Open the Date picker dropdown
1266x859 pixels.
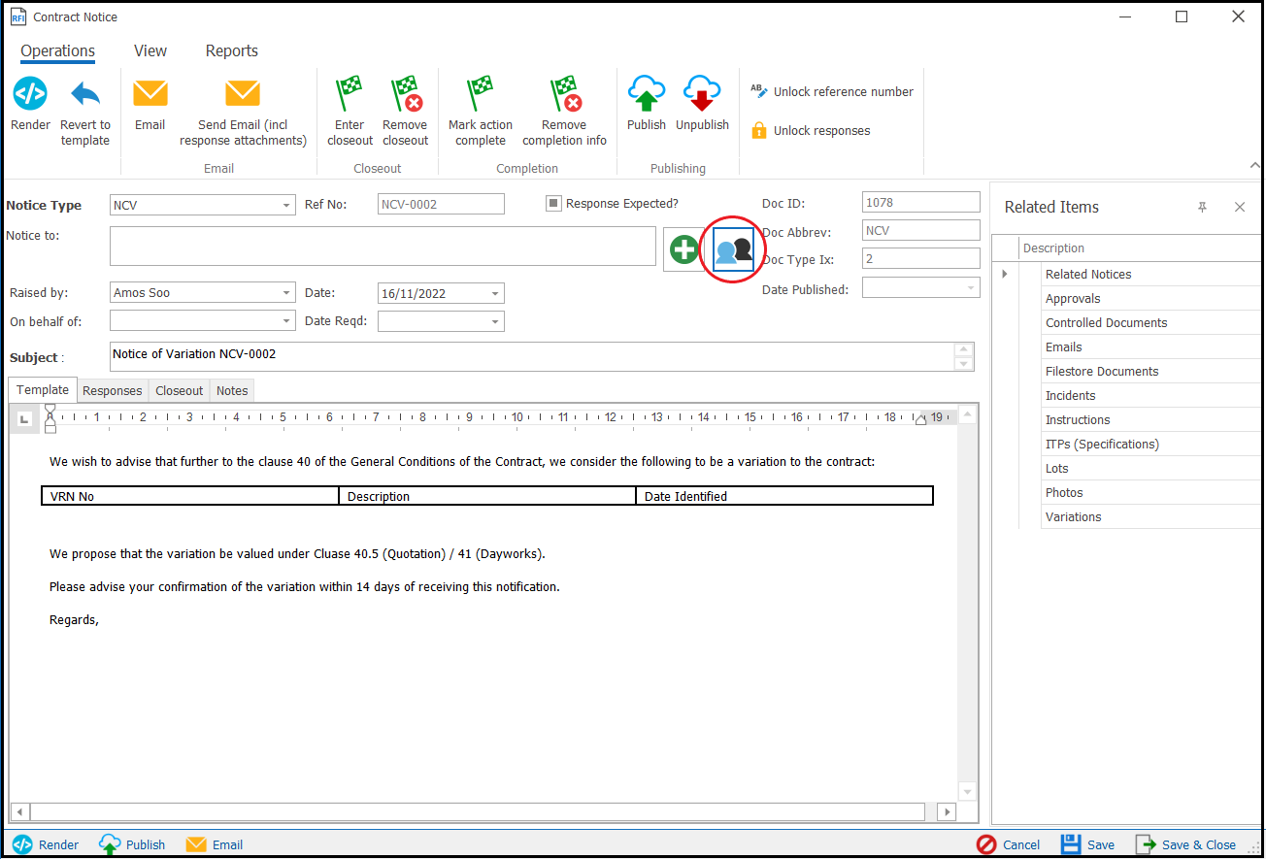pos(496,293)
